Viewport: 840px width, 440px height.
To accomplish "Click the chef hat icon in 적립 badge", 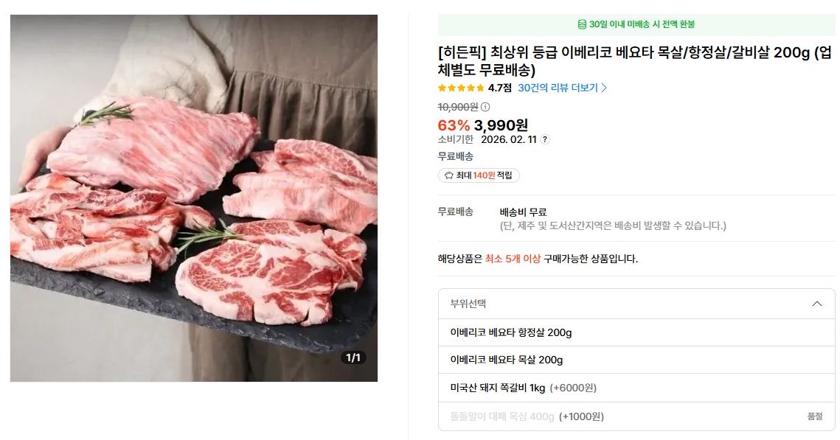I will (x=448, y=175).
